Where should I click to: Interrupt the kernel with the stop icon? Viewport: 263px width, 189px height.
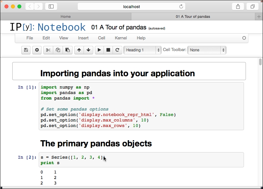pyautogui.click(x=108, y=50)
